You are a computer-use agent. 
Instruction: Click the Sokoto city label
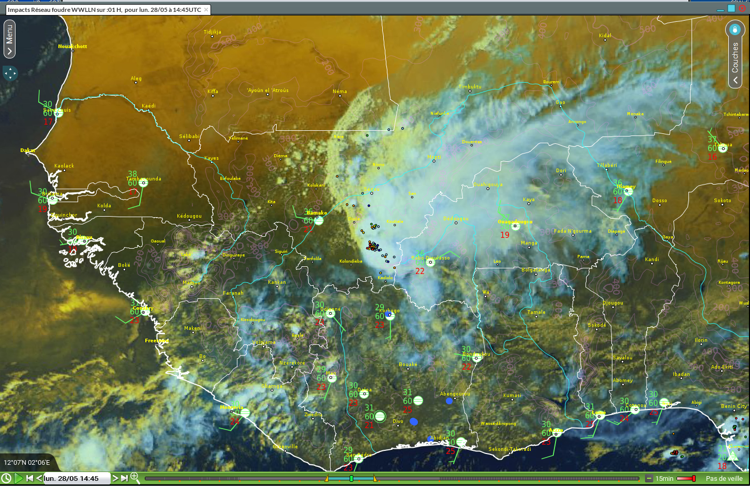click(x=723, y=201)
